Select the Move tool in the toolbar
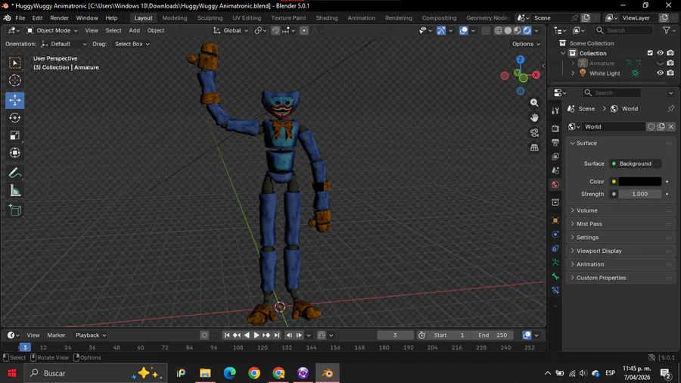This screenshot has height=383, width=681. [15, 101]
